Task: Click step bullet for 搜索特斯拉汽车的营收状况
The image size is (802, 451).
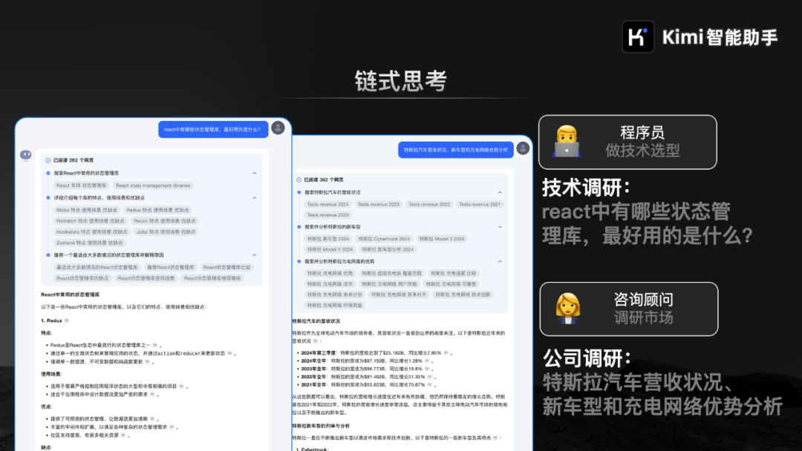Action: (x=299, y=193)
